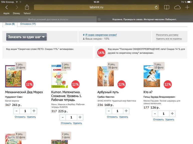Click the 14% red discount badge
Image resolution: width=193 pixels, height=144 pixels.
pyautogui.click(x=101, y=53)
